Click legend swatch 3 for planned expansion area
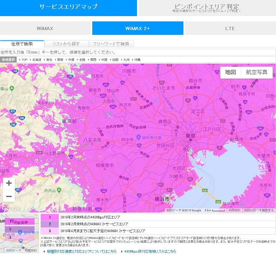 (x=50, y=231)
